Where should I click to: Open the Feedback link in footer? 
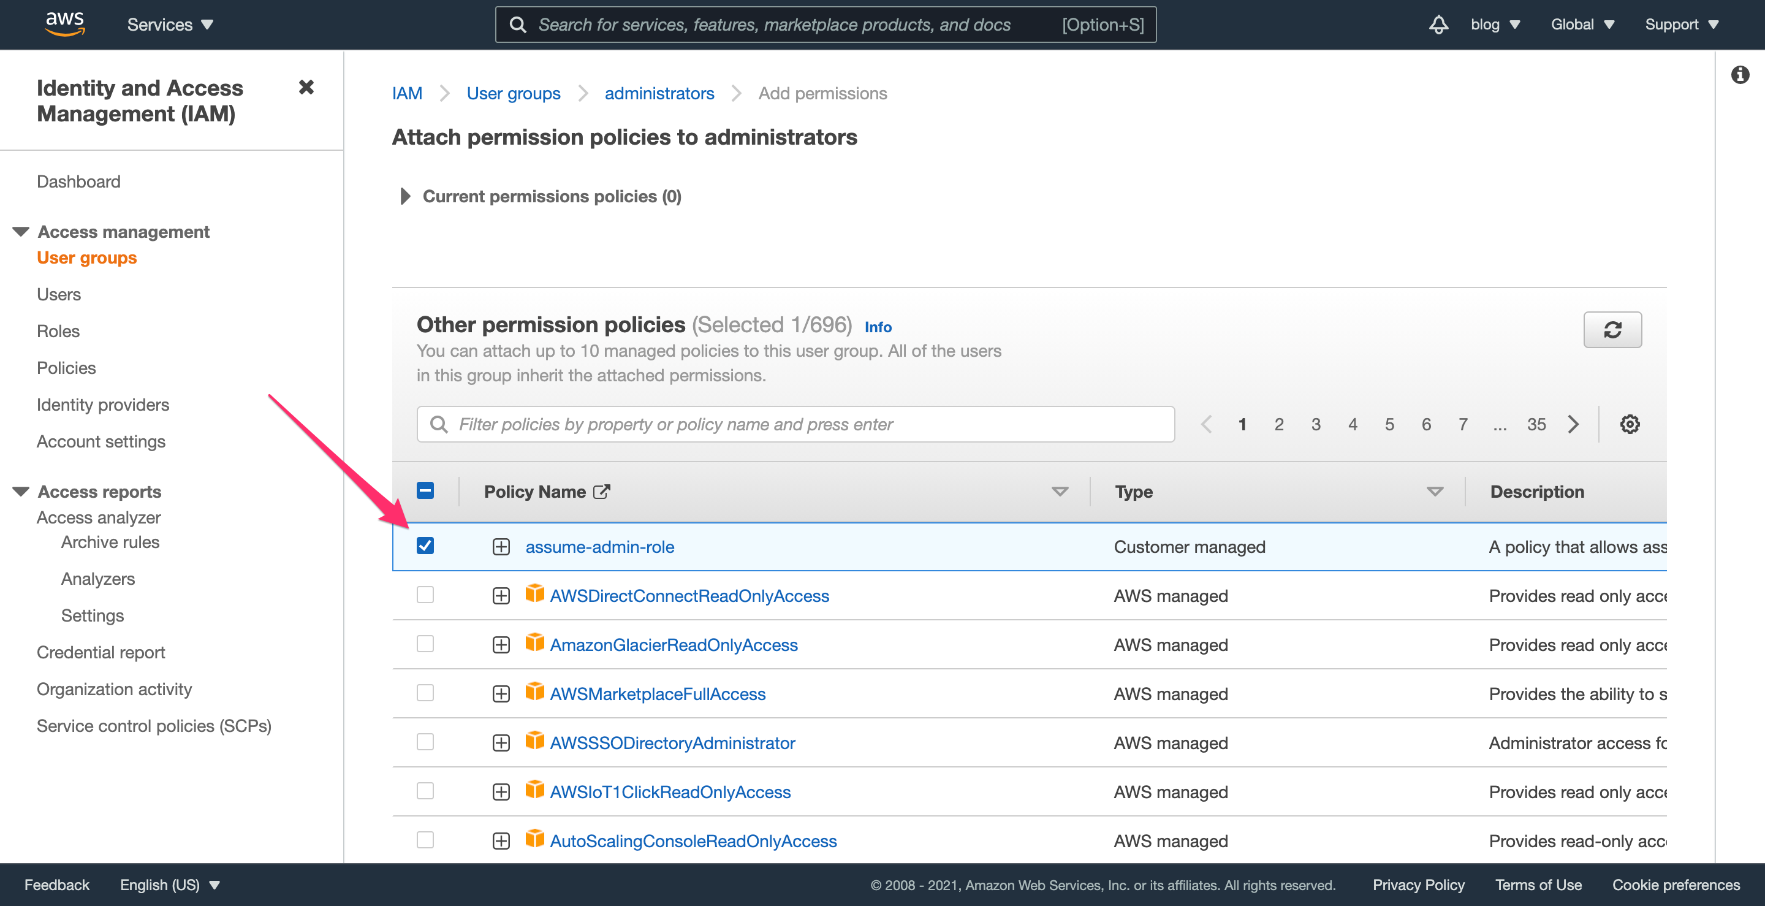[x=57, y=885]
